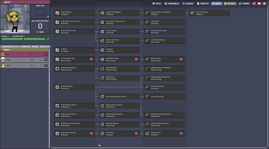
Task: Click the Plumbing interest heart
Action: [x=136, y=134]
